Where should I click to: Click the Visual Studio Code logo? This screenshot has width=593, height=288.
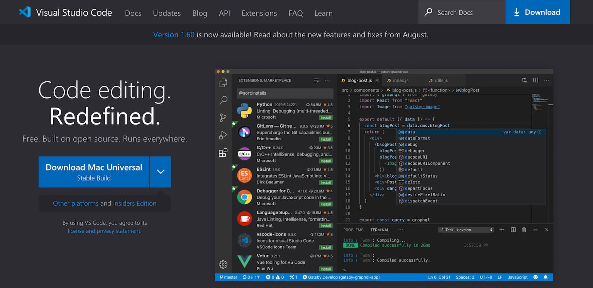click(x=66, y=12)
